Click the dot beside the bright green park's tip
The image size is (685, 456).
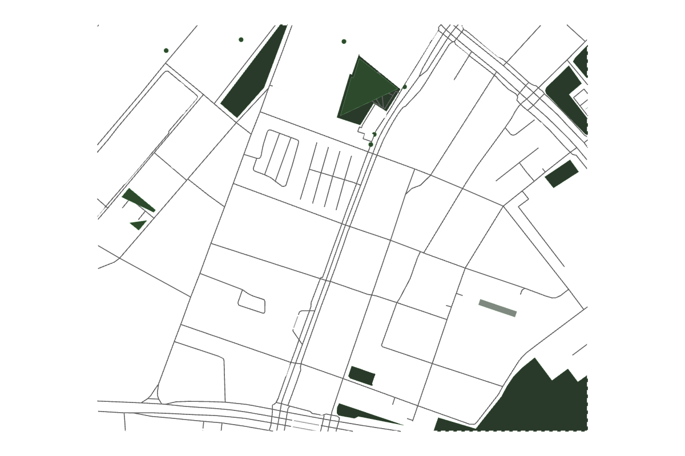click(x=405, y=87)
